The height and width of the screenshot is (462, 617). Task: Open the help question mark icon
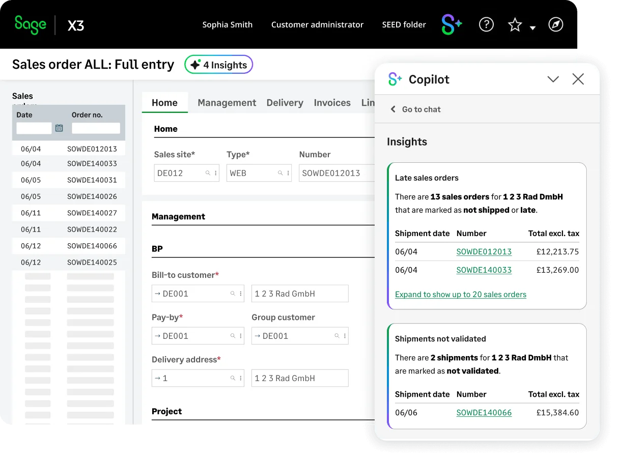pyautogui.click(x=486, y=24)
